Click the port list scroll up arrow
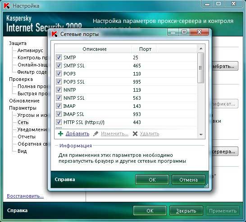The width and height of the screenshot is (246, 222). pos(201,49)
